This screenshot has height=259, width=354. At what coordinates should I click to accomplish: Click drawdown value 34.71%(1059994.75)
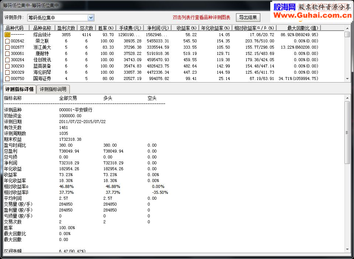pos(298,79)
